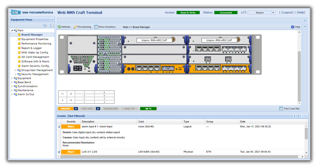This screenshot has height=168, width=321.
Task: Click the Logout link
Action: click(287, 12)
